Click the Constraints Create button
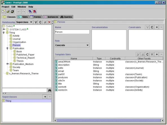Screen dimensions: 167x125 (x=152, y=27)
